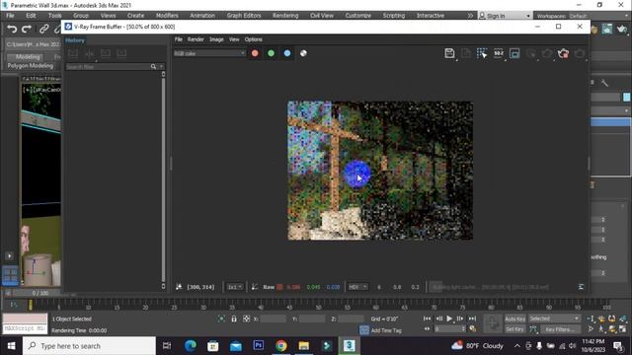Go to the start frame
This screenshot has width=632, height=355.
(x=427, y=319)
